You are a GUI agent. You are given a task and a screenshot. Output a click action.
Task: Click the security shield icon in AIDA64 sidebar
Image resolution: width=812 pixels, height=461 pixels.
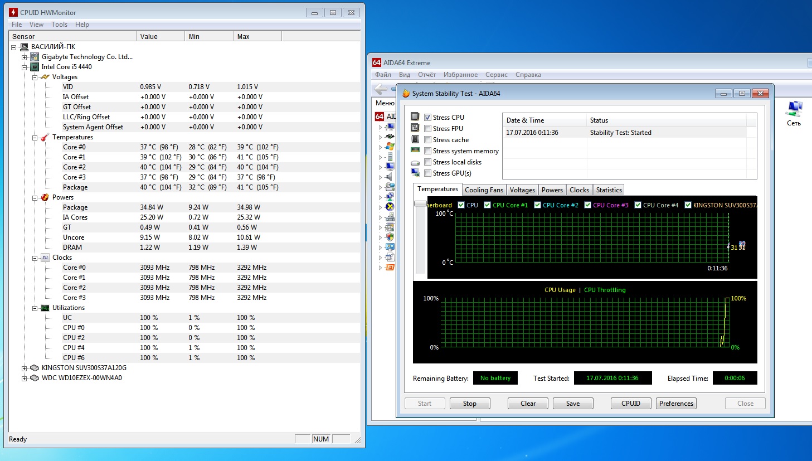(390, 237)
